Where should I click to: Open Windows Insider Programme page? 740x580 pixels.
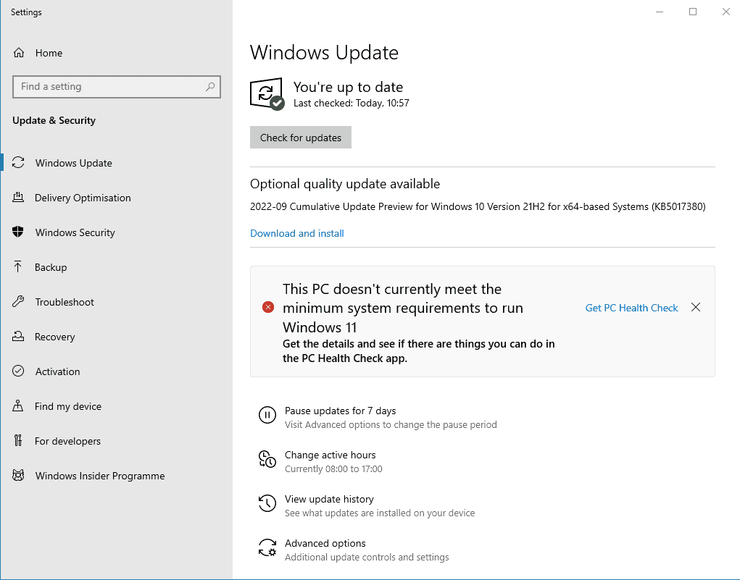[117, 475]
